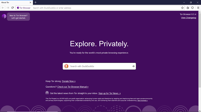Viewport: 201px width, 112px height.
Task: Submit search with the arrow button
Action: 133,66
